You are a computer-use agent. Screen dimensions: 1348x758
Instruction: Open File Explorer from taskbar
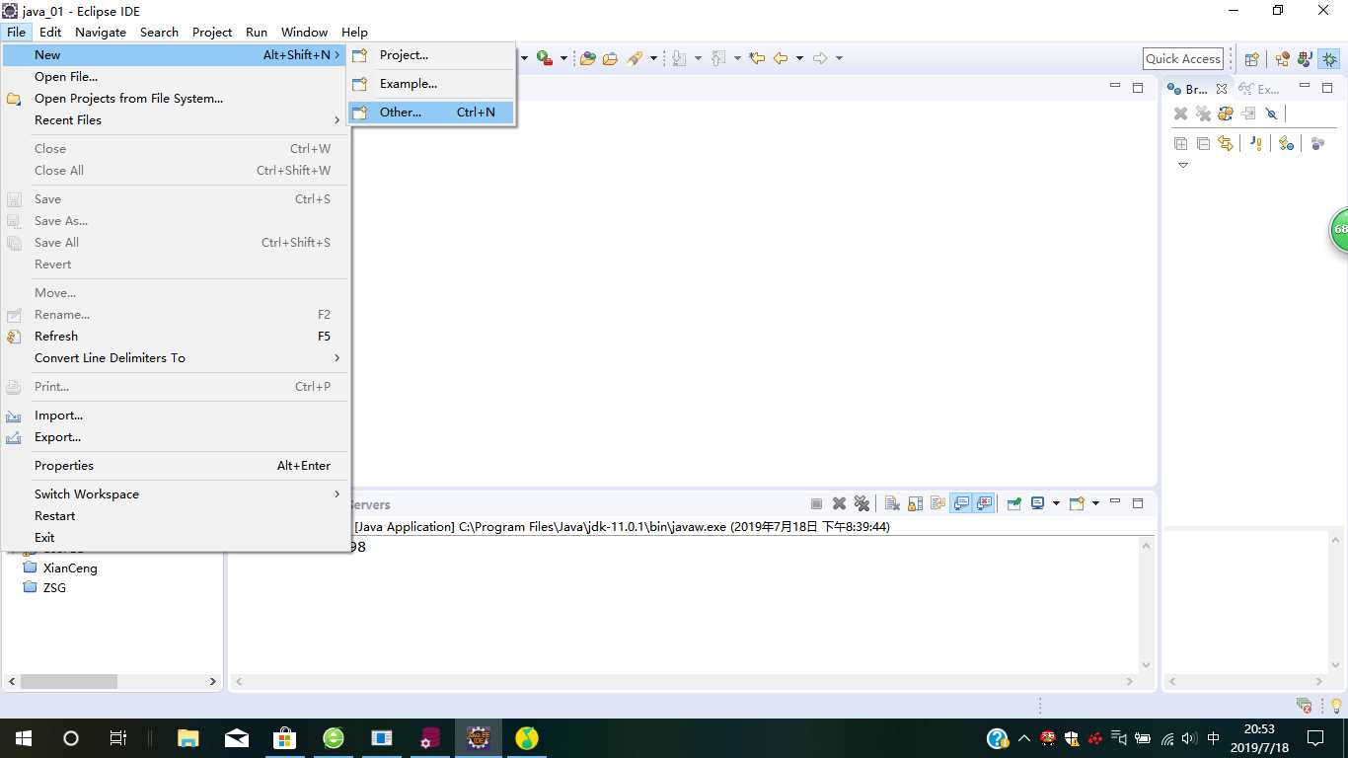click(187, 738)
